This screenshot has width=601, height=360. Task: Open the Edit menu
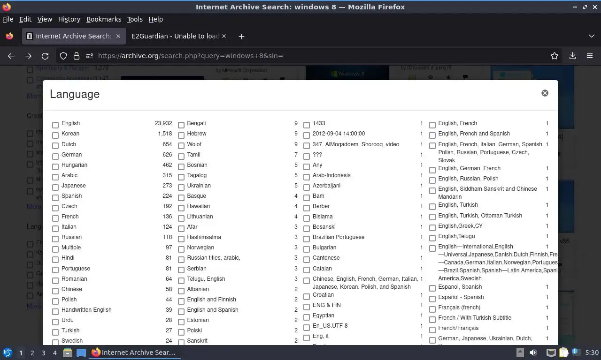tap(25, 19)
